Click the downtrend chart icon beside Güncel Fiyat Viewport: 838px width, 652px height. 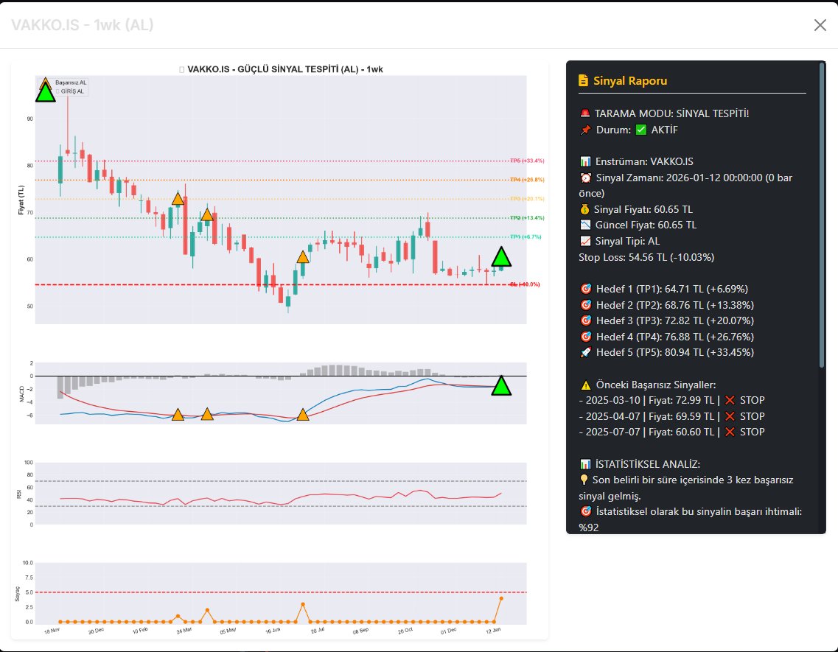tap(585, 225)
